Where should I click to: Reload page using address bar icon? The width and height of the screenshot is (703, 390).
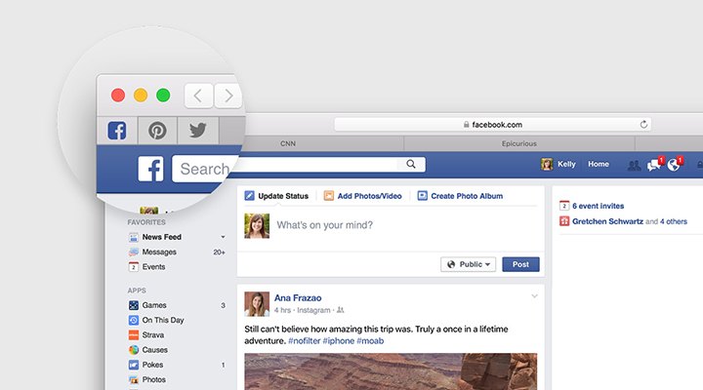click(x=643, y=125)
